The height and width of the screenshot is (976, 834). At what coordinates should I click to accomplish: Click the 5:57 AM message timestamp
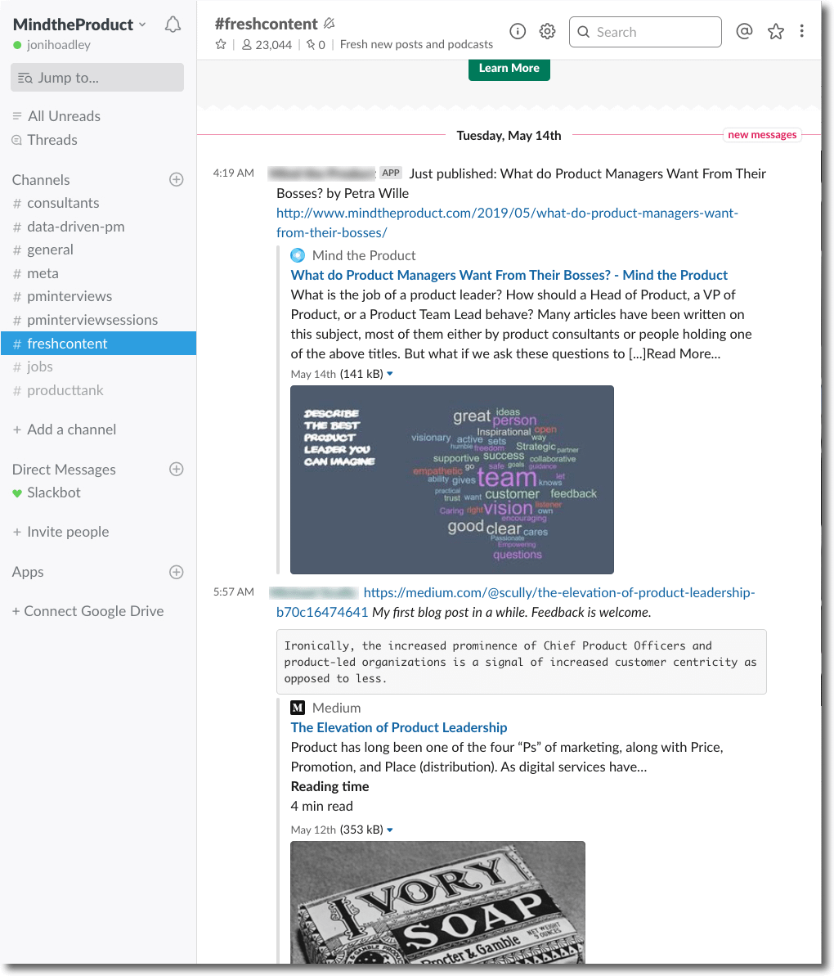click(x=233, y=592)
